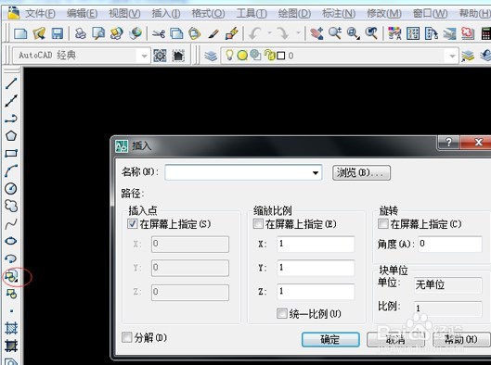Click the Open file icon
The image size is (491, 365).
pyautogui.click(x=39, y=33)
